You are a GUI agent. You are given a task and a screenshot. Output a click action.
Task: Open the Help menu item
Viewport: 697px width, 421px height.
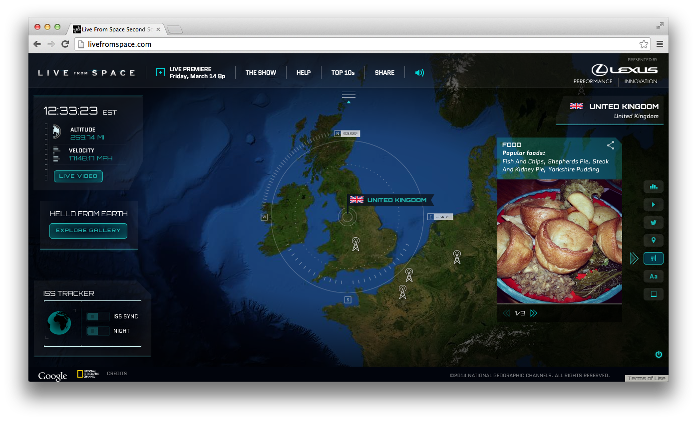(x=304, y=73)
